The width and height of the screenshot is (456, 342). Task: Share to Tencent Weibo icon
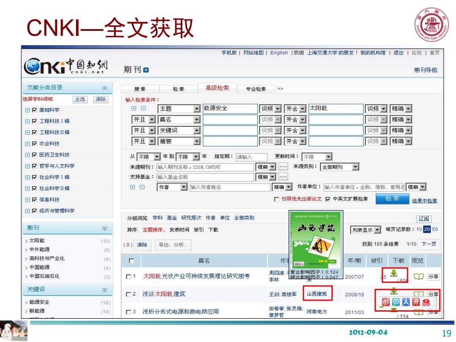pos(396,302)
